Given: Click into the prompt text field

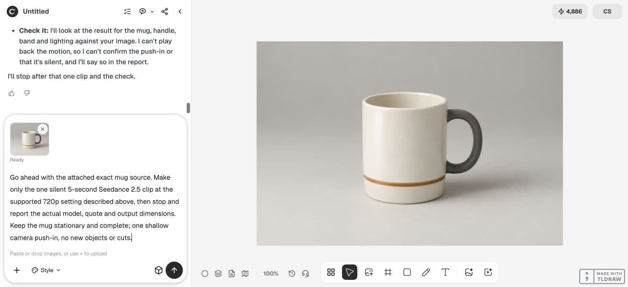Looking at the screenshot, I should (x=95, y=207).
